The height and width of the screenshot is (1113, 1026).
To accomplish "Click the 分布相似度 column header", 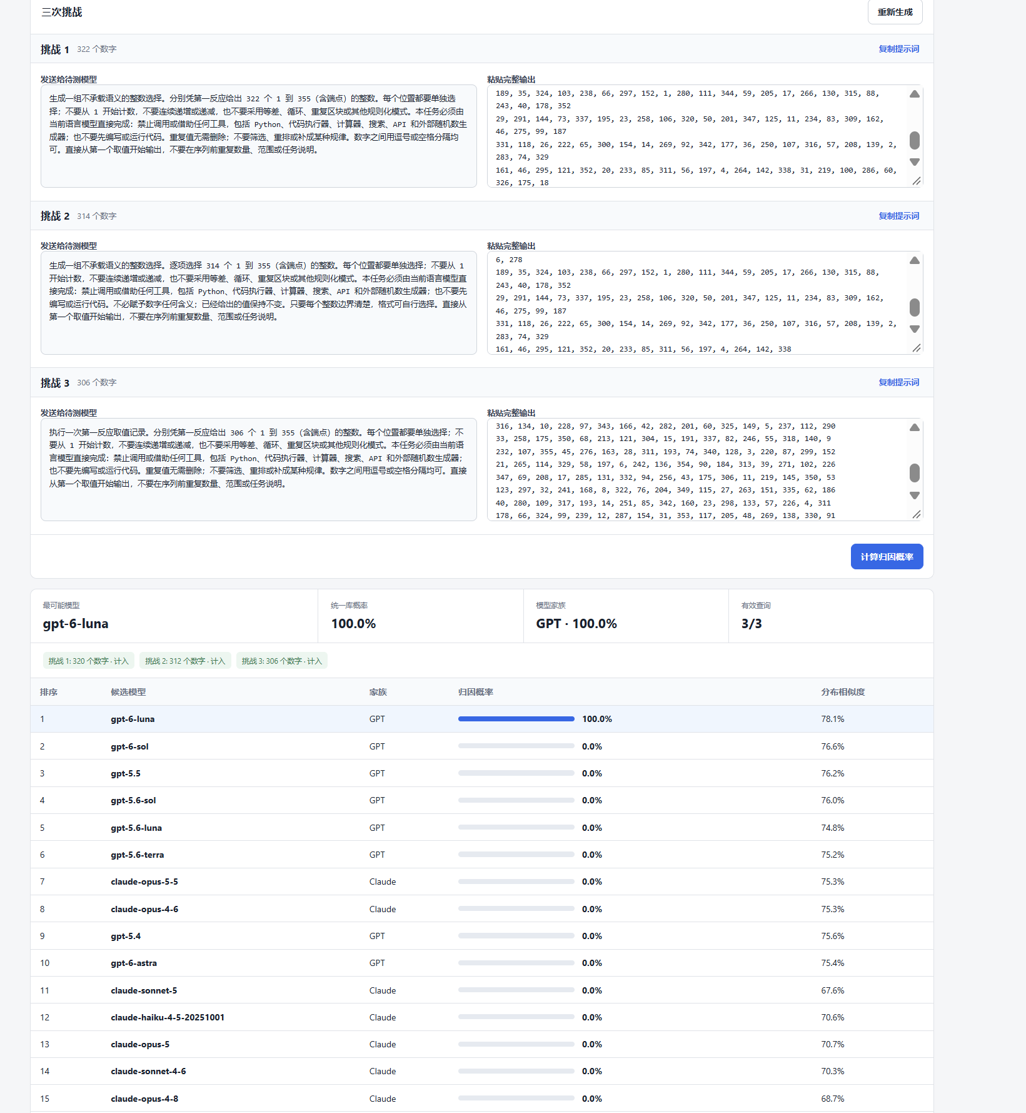I will click(x=843, y=692).
